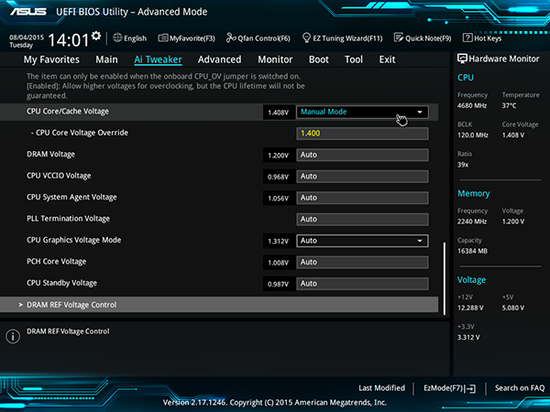Click the English language button
Image resolution: width=550 pixels, height=412 pixels.
pos(130,38)
